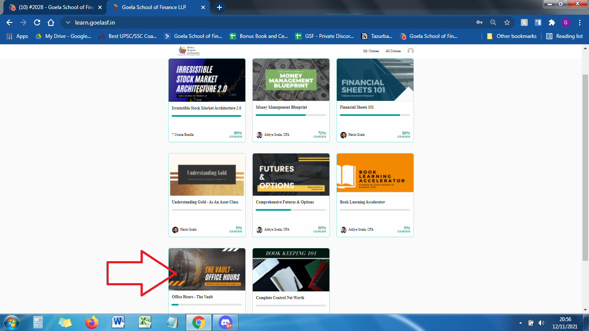
Task: Open the Financial Sheets 101 thumbnail
Action: pos(375,80)
